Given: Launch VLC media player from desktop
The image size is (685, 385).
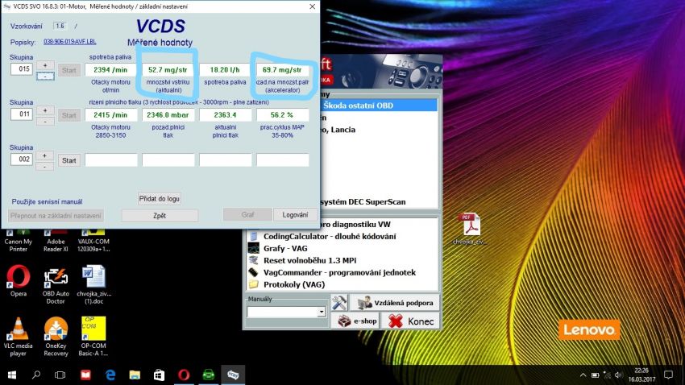Looking at the screenshot, I should pyautogui.click(x=19, y=337).
